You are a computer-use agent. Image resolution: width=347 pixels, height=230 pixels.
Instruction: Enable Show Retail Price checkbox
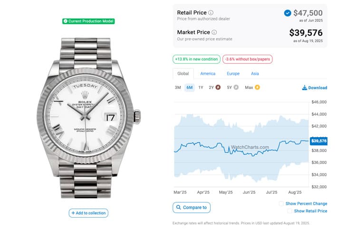coord(289,211)
